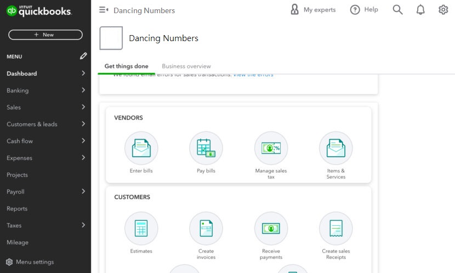The width and height of the screenshot is (455, 273).
Task: Open Projects in the menu
Action: click(17, 175)
